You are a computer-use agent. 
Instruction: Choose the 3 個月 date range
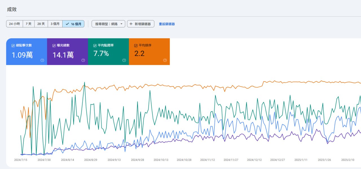[55, 24]
